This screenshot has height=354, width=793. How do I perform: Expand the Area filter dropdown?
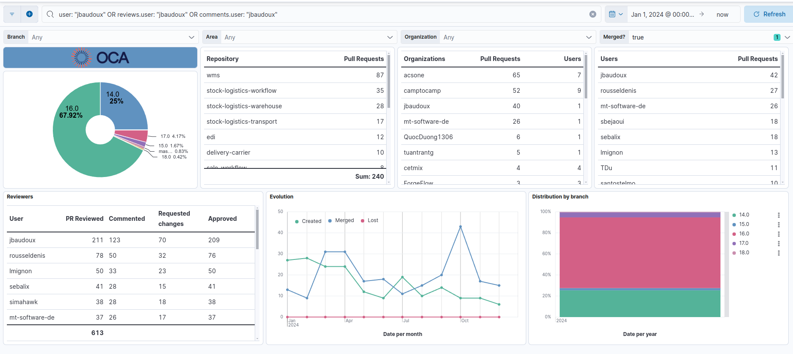390,37
